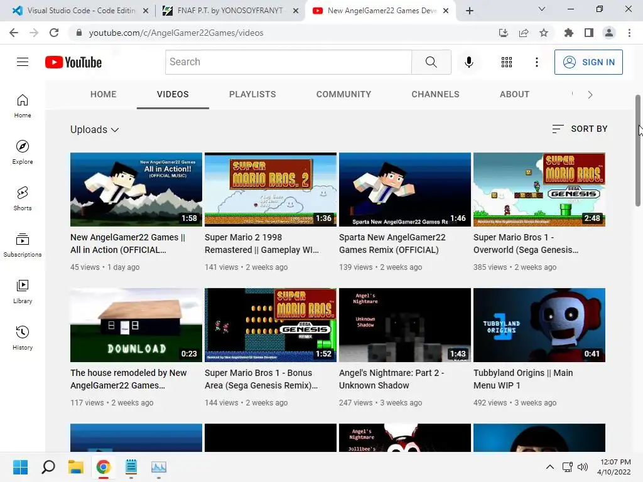Open Explore in the sidebar
Screen dimensions: 643x482
[x=23, y=152]
